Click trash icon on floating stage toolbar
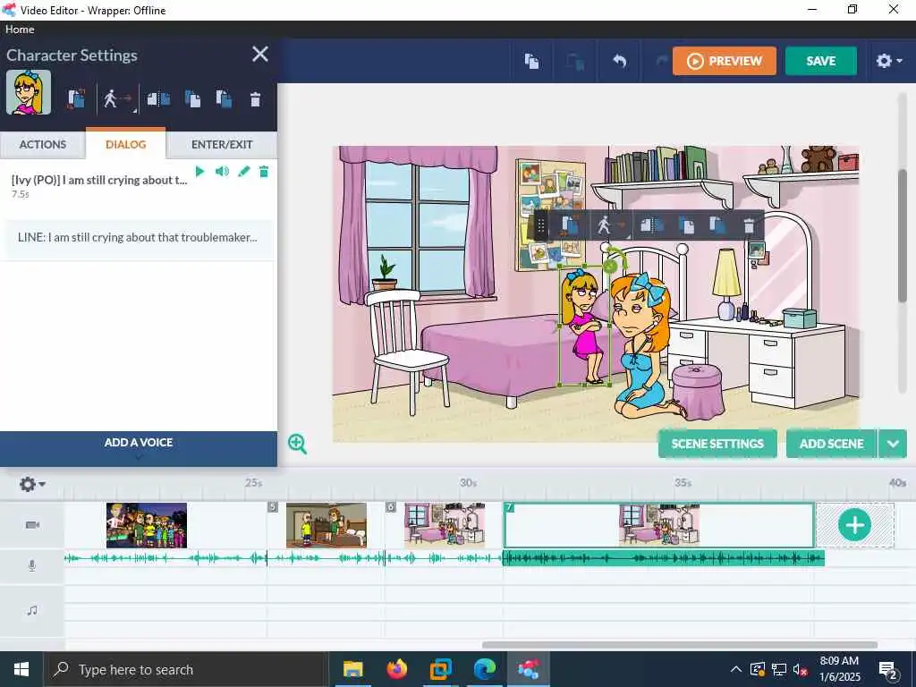 749,226
